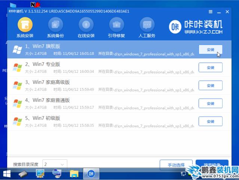Minimize the 咔咔装机 window
Screen dimensions: 239x180
(x=219, y=12)
